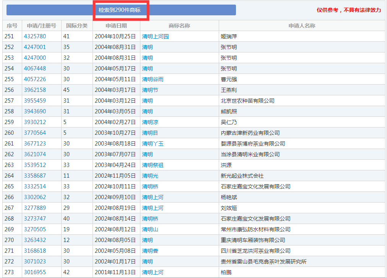This screenshot has height=278, width=387.
Task: Click the 申请人名称 column header
Action: tap(302, 26)
